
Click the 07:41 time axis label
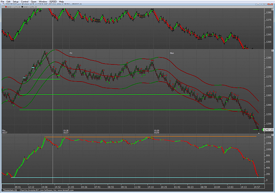[98, 187]
